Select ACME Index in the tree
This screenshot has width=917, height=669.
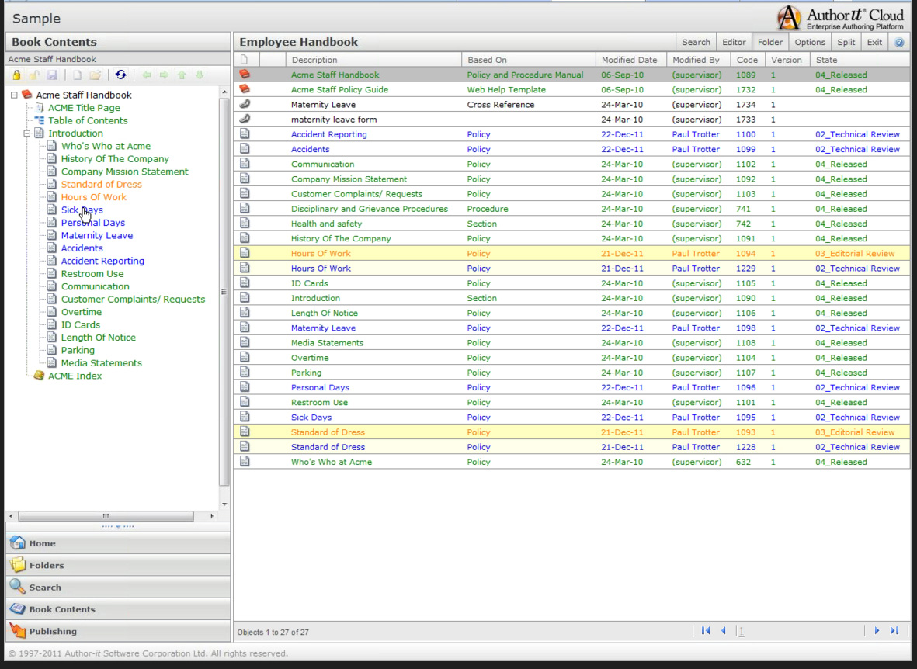coord(75,376)
